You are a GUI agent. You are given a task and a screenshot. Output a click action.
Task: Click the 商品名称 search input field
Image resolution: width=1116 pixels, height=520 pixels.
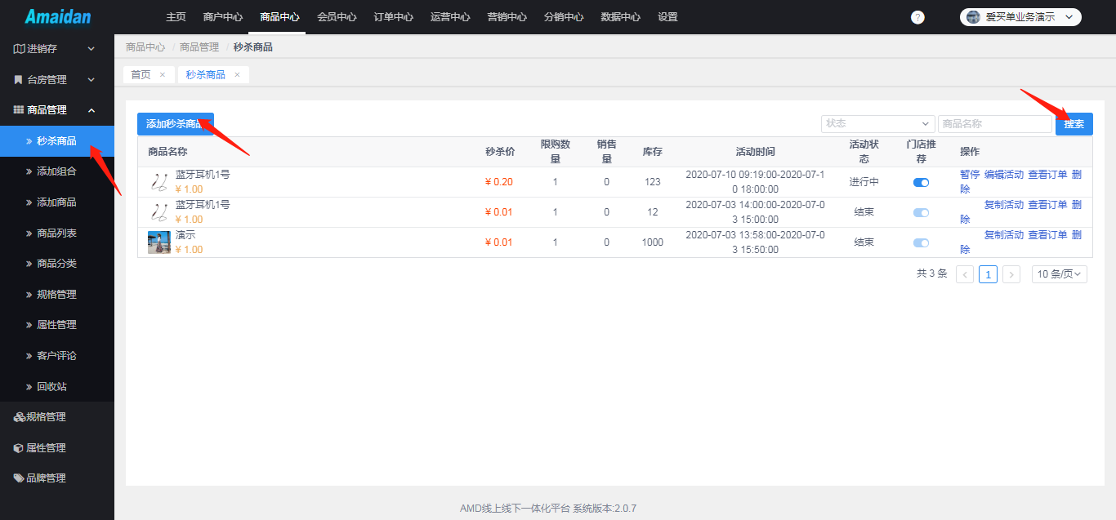pyautogui.click(x=995, y=124)
